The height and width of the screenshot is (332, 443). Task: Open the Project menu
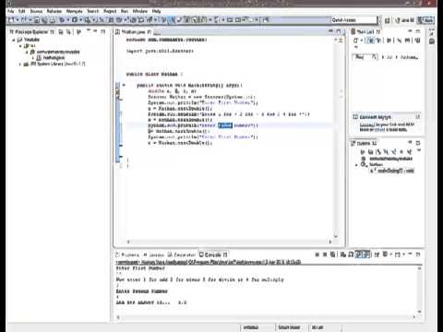tap(110, 11)
